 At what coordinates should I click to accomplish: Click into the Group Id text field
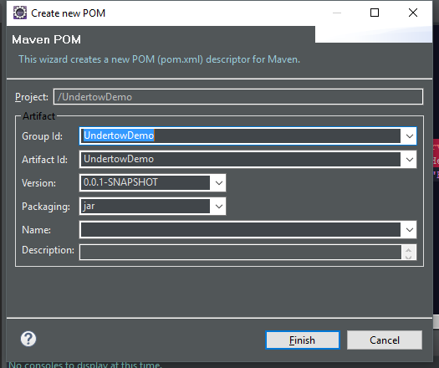tap(241, 135)
